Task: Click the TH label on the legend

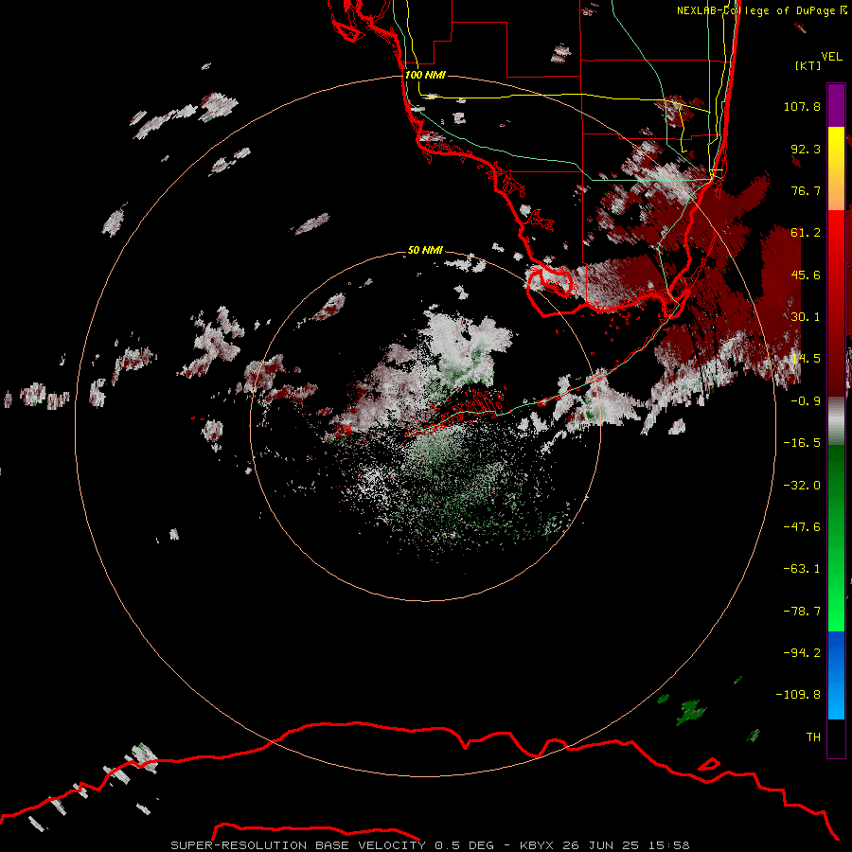Action: point(813,737)
